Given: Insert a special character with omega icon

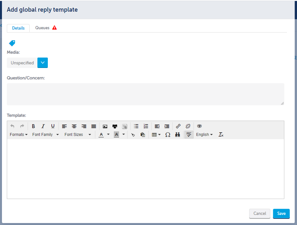Looking at the screenshot, I should 168,135.
